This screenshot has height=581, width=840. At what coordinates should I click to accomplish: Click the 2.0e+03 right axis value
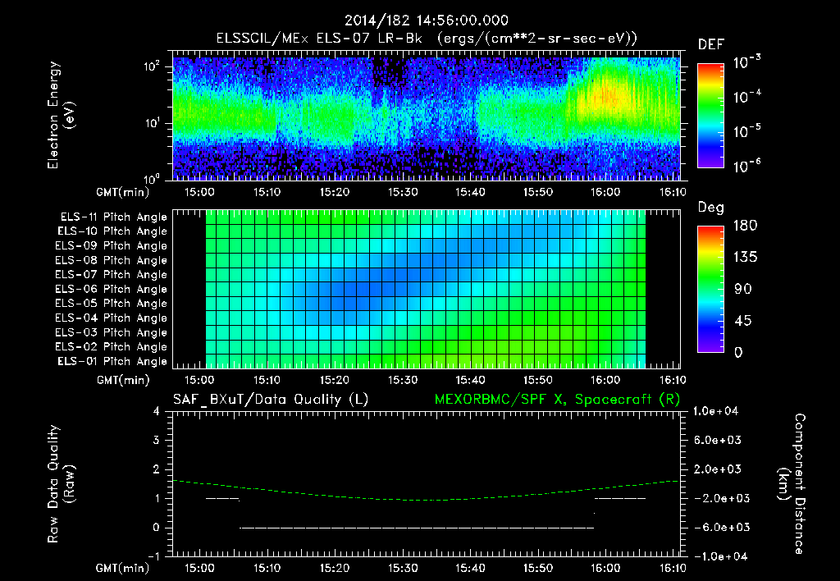click(718, 469)
